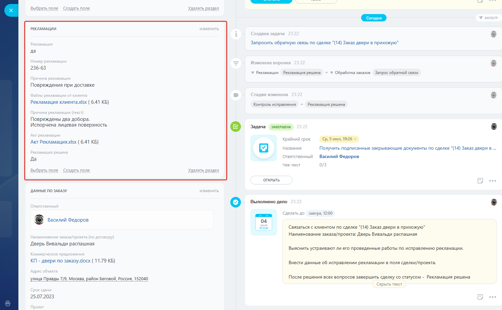This screenshot has height=310, width=502.
Task: Open the file Акт Рекламация.xlsx
Action: tap(54, 142)
